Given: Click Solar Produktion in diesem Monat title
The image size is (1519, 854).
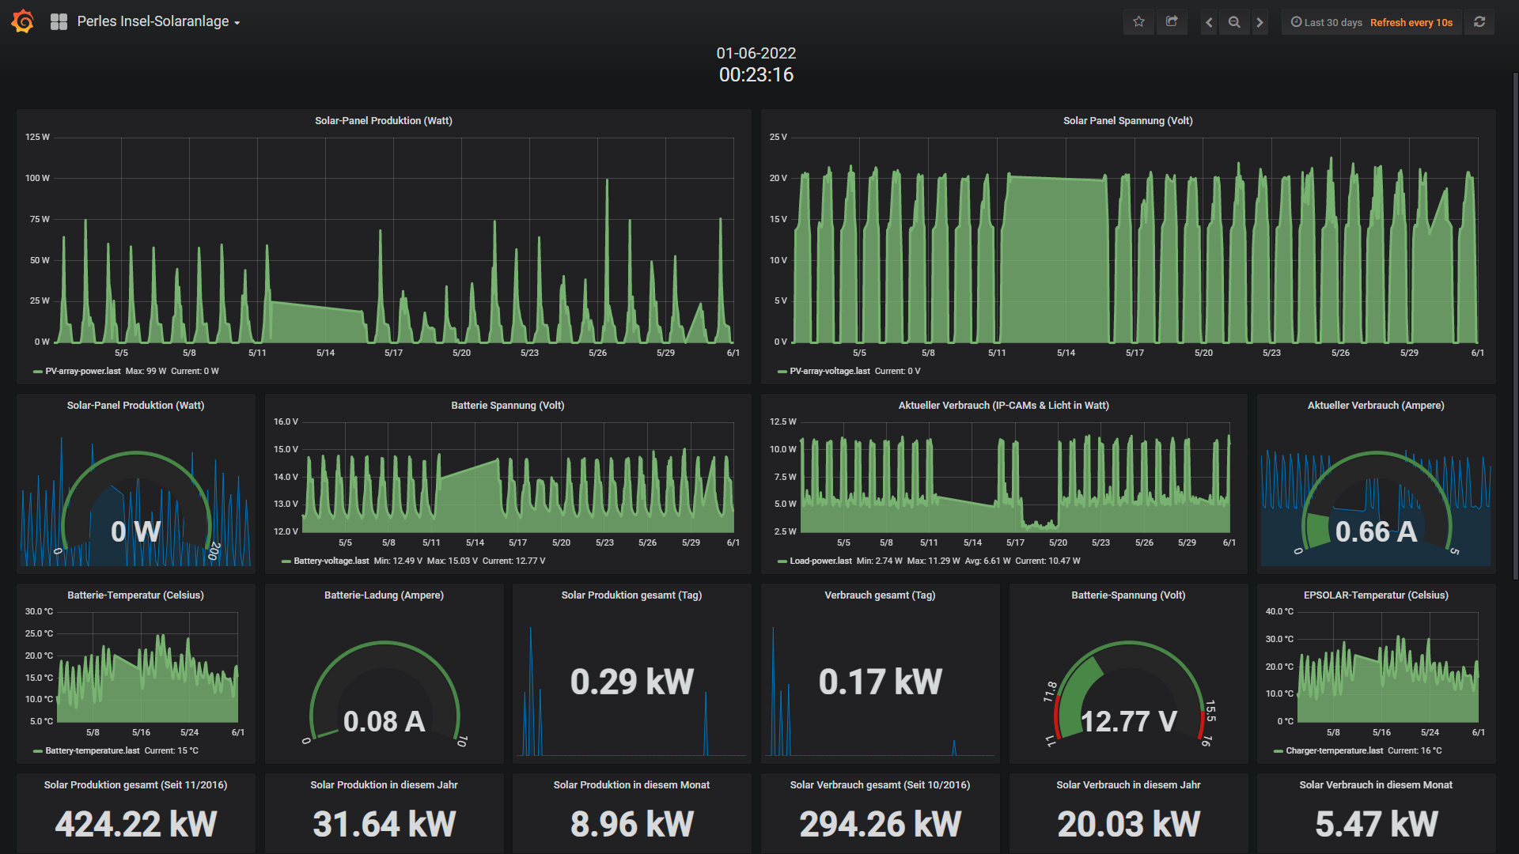Looking at the screenshot, I should [x=631, y=784].
